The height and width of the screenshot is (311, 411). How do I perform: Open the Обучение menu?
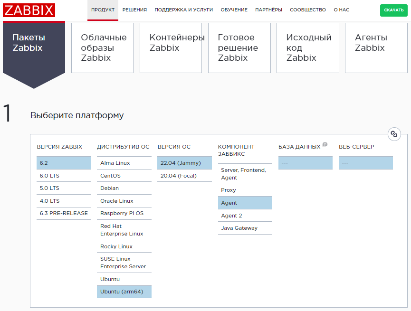(234, 9)
